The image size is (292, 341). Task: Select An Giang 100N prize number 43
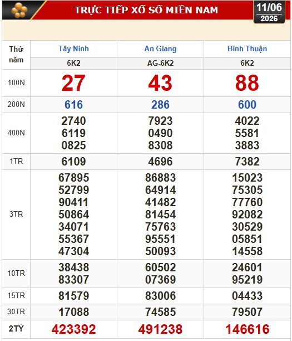point(160,83)
